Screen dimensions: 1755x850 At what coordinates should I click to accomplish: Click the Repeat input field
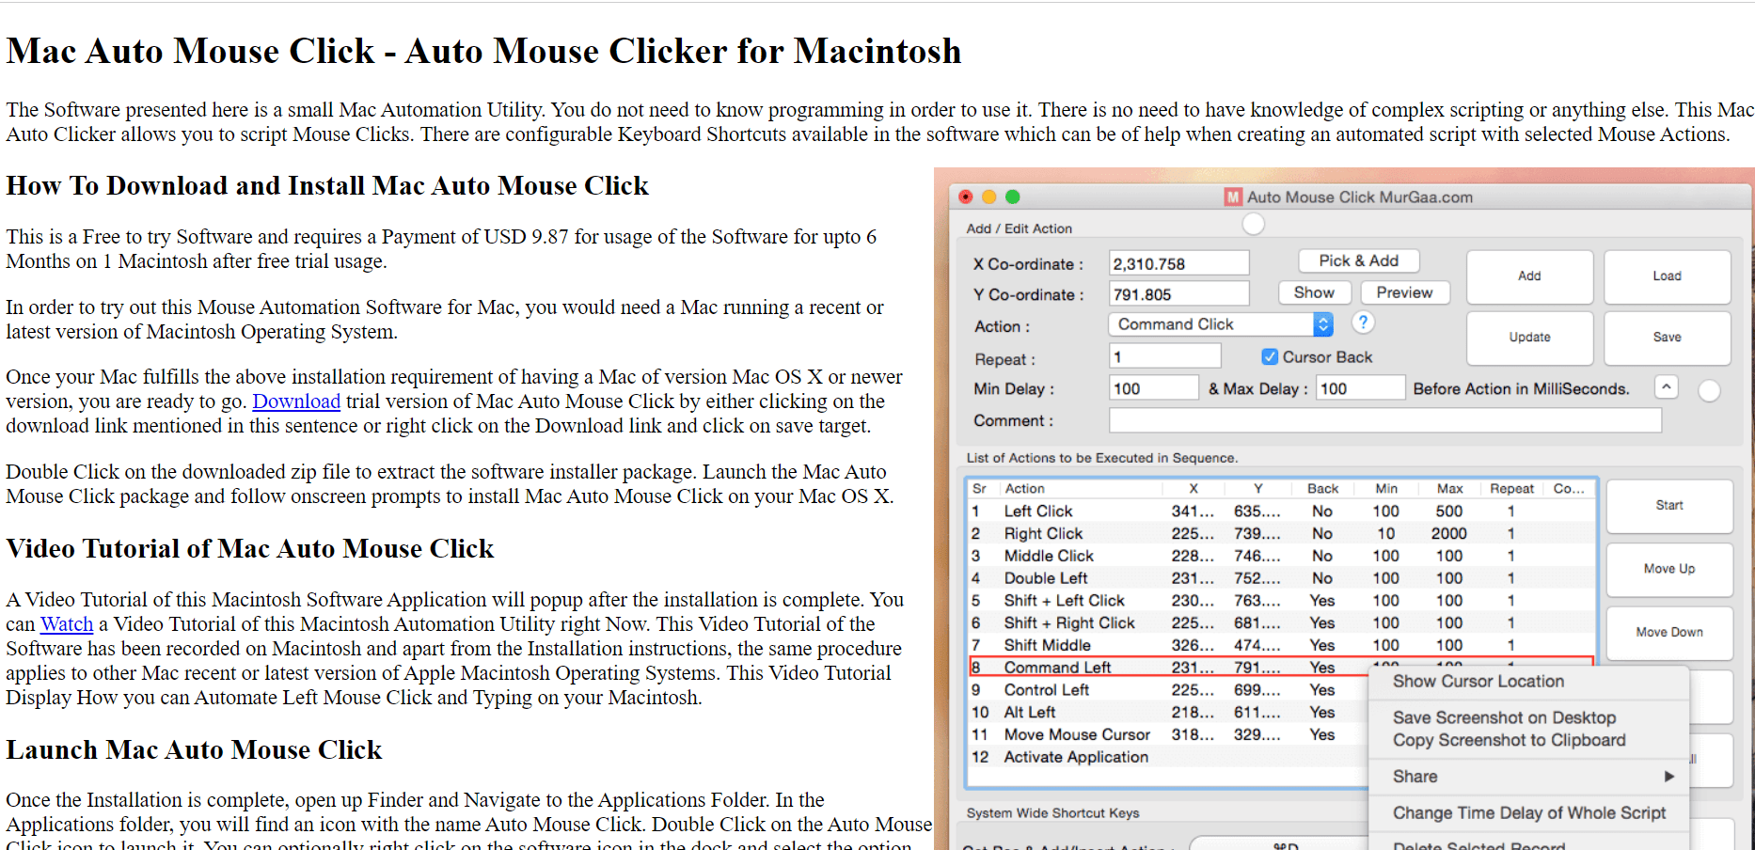pos(1165,356)
